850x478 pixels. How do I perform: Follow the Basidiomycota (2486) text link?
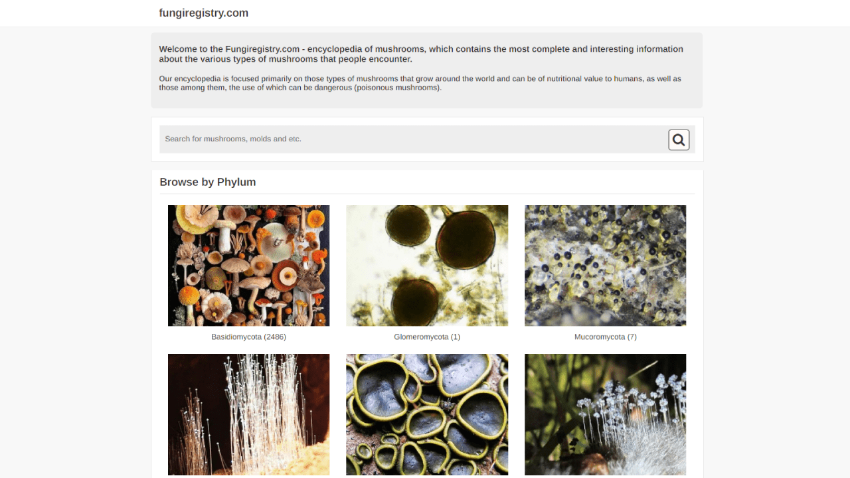coord(248,337)
